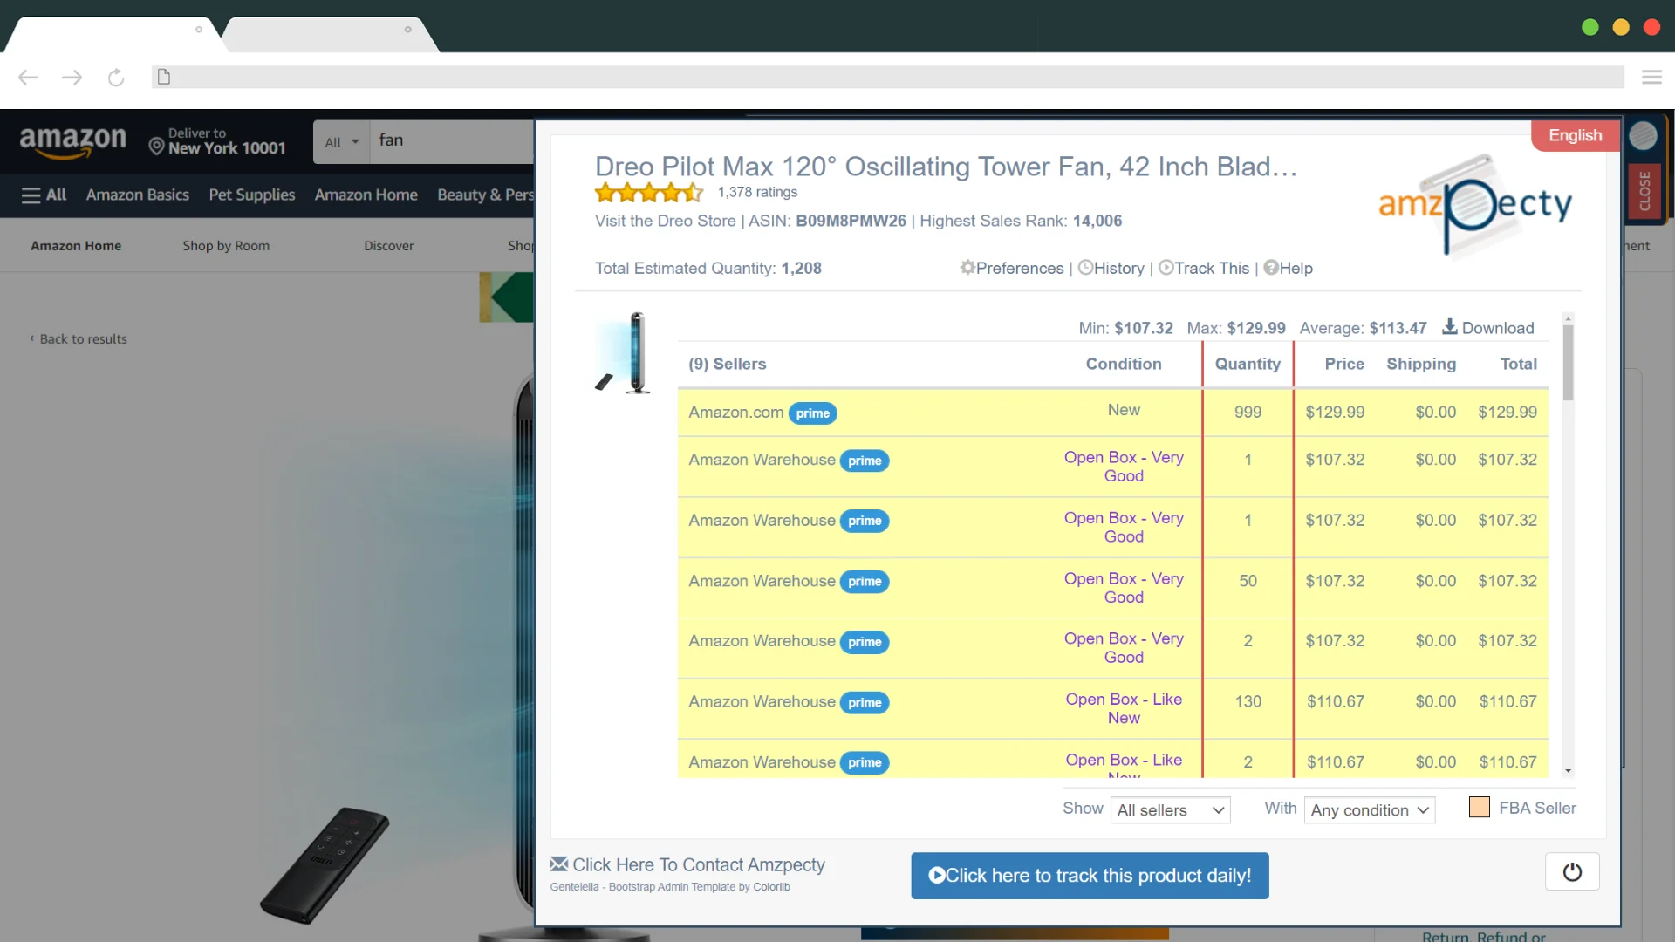Click 'Click Here To Contact Amzpecty' link
This screenshot has height=942, width=1675.
[x=698, y=865]
